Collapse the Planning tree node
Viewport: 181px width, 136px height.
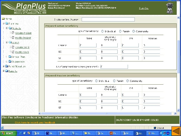pos(4,23)
